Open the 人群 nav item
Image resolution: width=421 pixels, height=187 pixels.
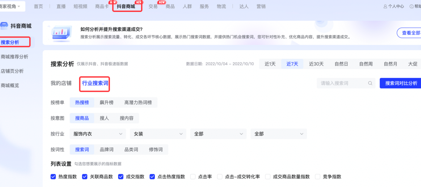[x=187, y=6]
